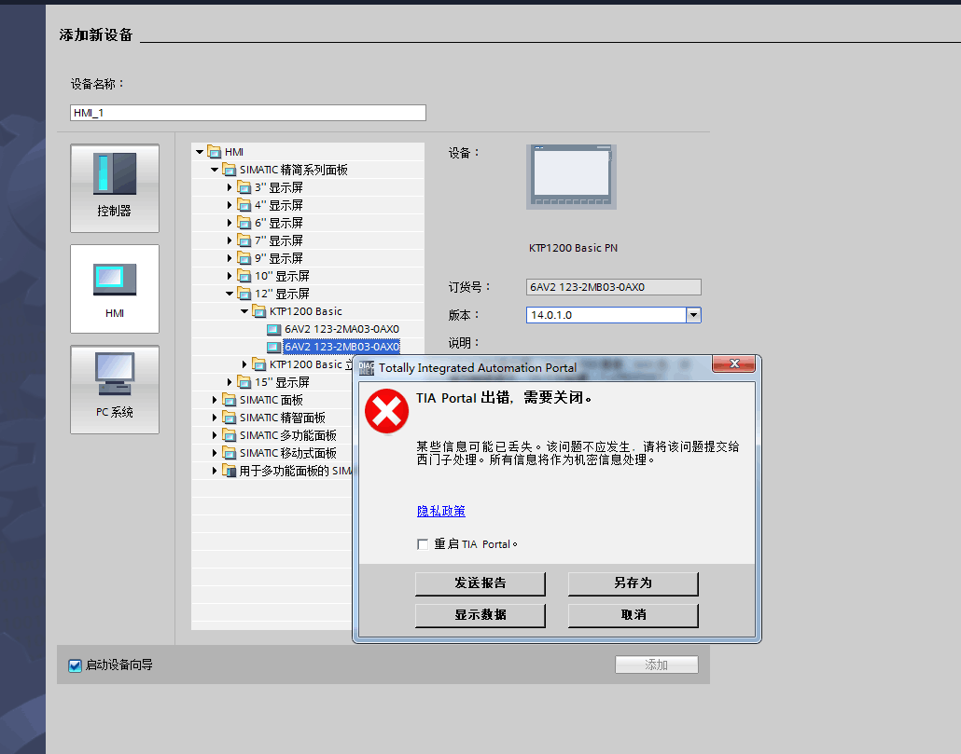
Task: Close the Totally Integrated Automation Portal dialog
Action: (x=734, y=363)
